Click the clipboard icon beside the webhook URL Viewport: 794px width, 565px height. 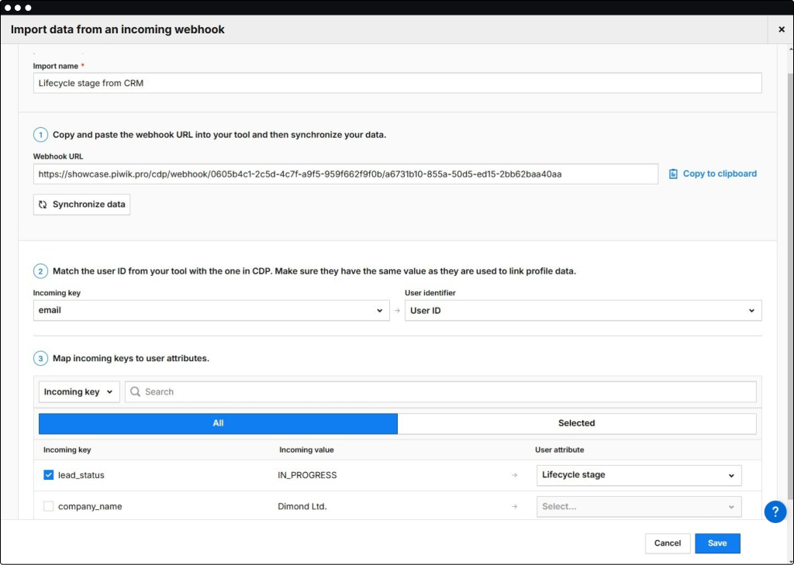coord(673,174)
